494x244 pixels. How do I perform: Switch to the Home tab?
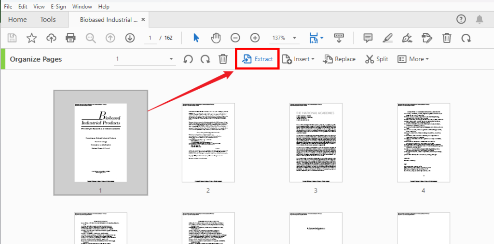[x=17, y=19]
